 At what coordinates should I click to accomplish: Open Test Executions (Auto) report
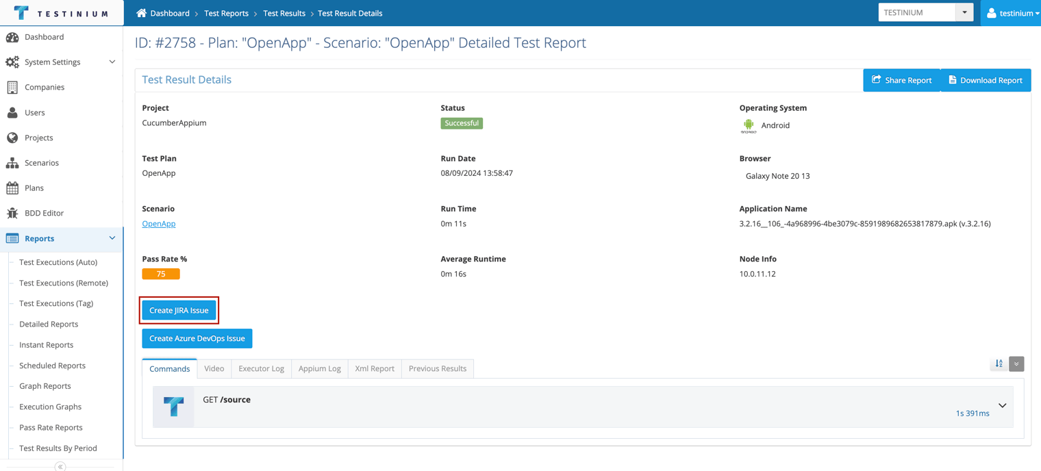(58, 262)
